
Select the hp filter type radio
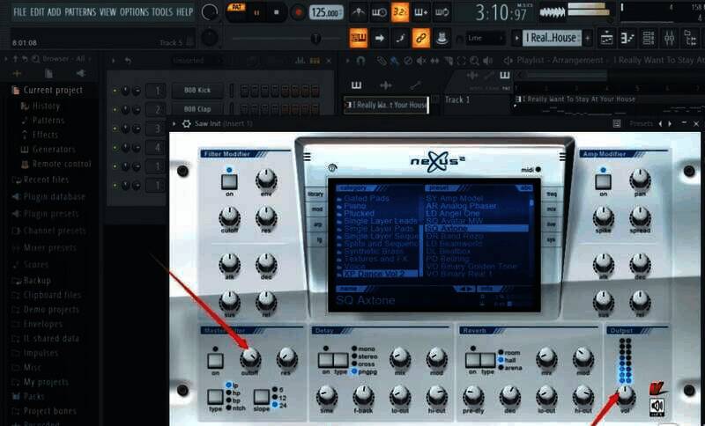pyautogui.click(x=228, y=393)
